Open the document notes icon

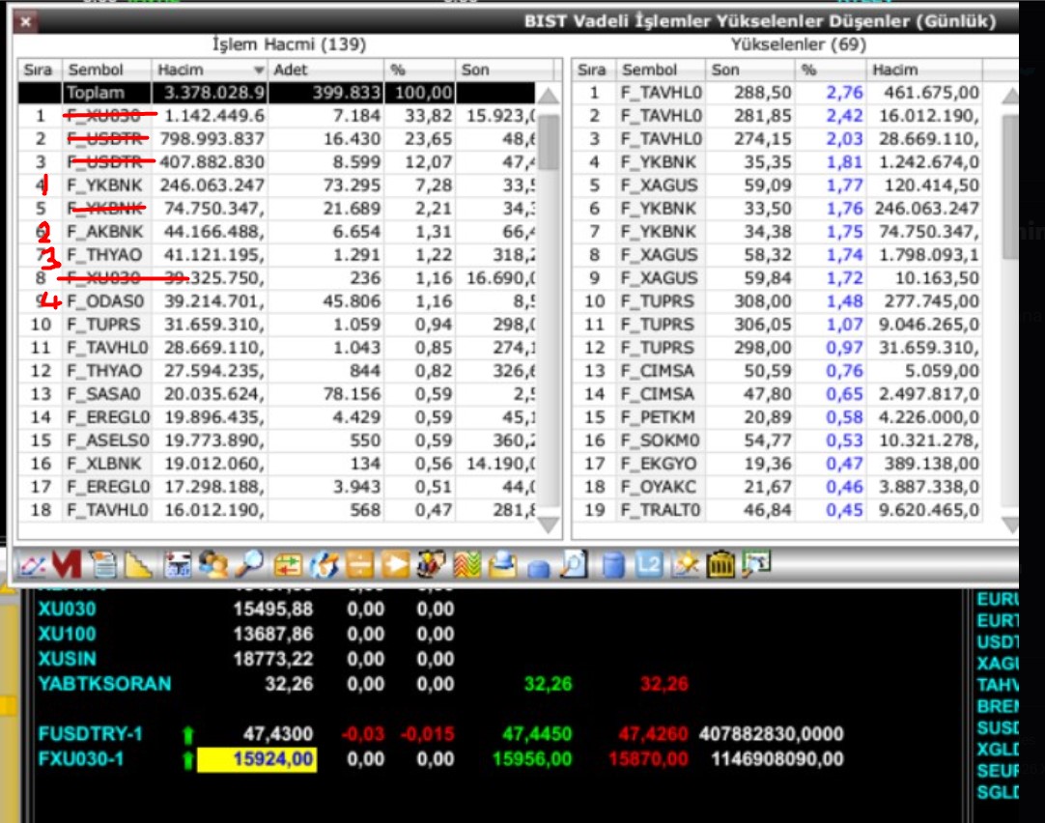[103, 565]
